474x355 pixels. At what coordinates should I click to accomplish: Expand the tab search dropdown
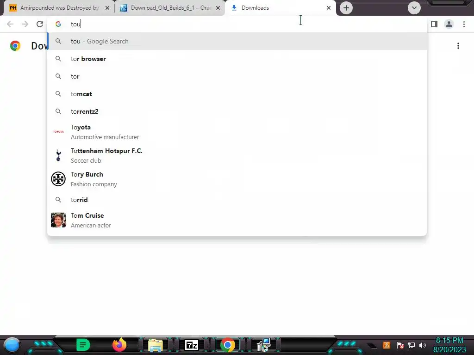[414, 8]
